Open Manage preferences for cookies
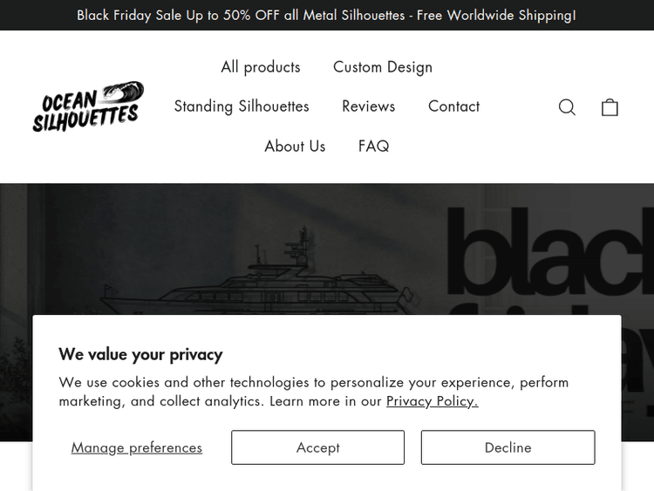This screenshot has height=491, width=654. [137, 447]
